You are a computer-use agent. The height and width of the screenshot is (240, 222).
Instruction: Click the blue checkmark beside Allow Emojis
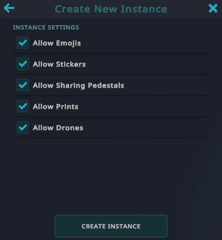click(23, 43)
